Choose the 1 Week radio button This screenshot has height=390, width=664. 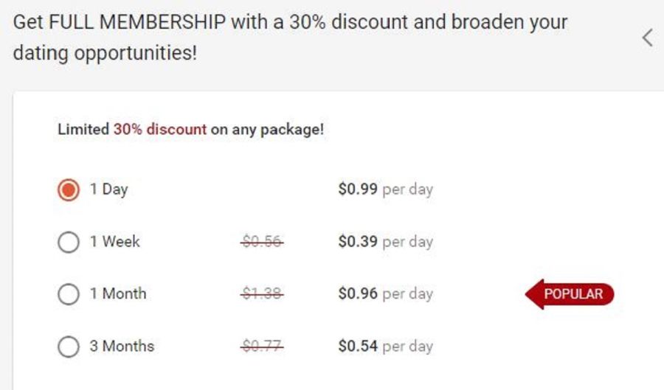point(69,242)
